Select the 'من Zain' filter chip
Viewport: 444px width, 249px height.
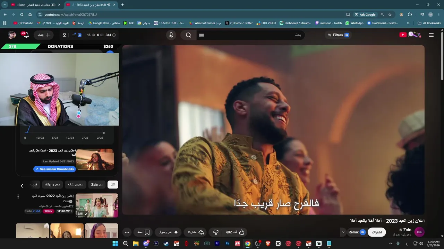click(x=97, y=185)
